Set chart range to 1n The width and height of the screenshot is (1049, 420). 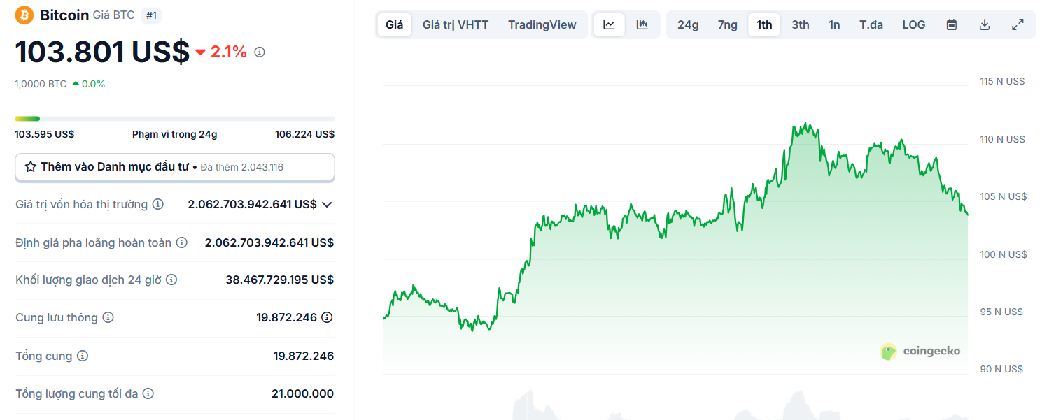(x=834, y=25)
